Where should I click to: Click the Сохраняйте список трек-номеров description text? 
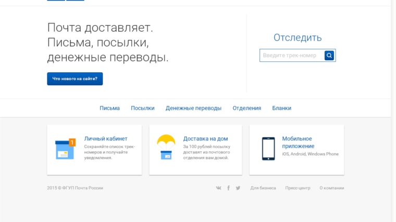[x=109, y=152]
